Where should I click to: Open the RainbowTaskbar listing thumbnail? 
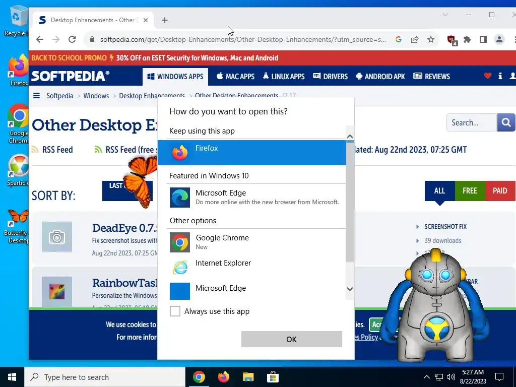coord(57,292)
